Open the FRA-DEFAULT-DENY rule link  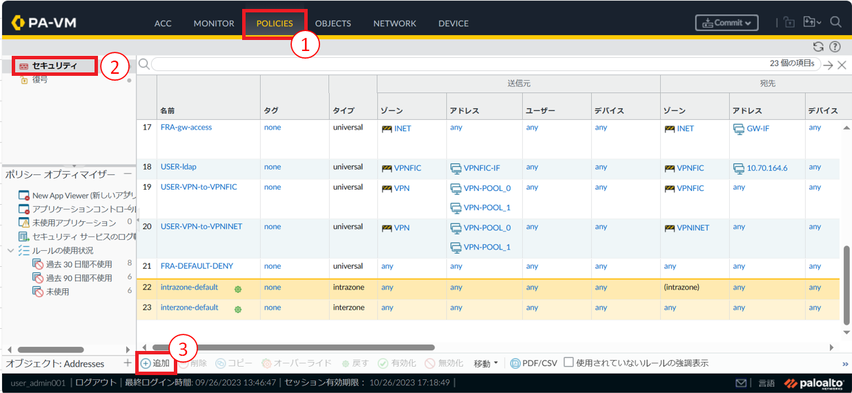197,266
